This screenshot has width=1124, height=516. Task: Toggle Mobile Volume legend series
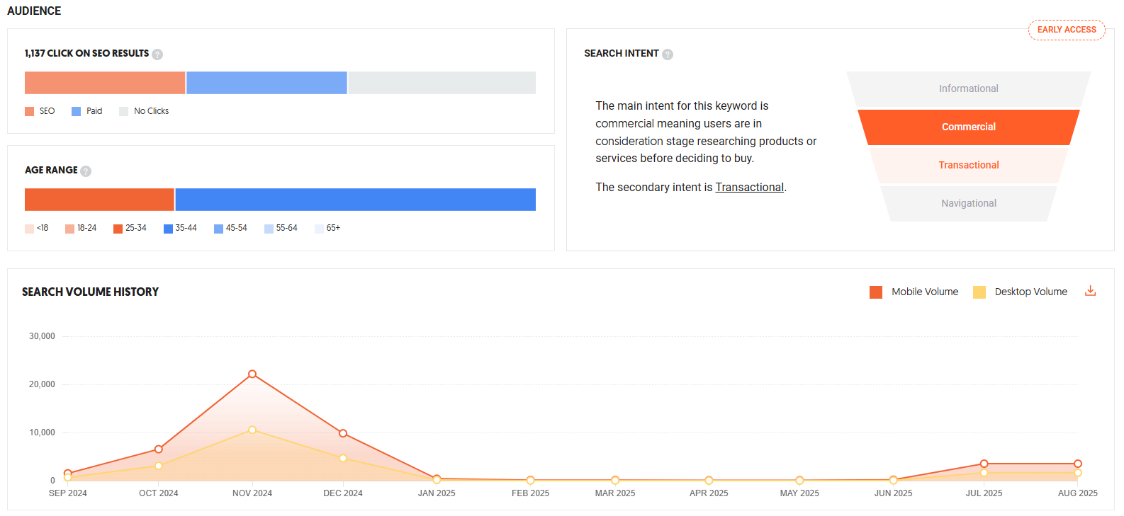[x=876, y=292]
